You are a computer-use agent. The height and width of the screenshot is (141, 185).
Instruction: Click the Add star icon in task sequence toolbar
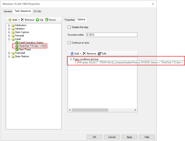[x=10, y=20]
